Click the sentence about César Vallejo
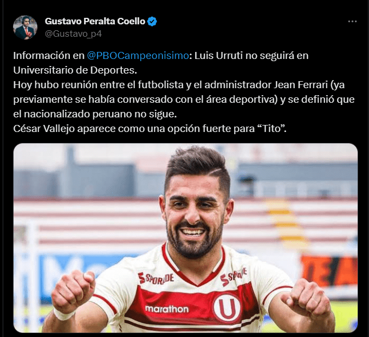The height and width of the screenshot is (337, 369). coord(150,129)
